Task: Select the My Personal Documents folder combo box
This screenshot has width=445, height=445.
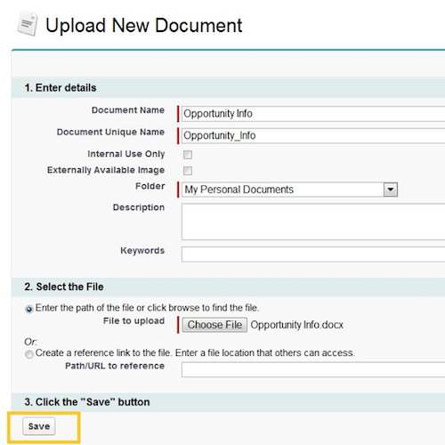Action: 289,190
